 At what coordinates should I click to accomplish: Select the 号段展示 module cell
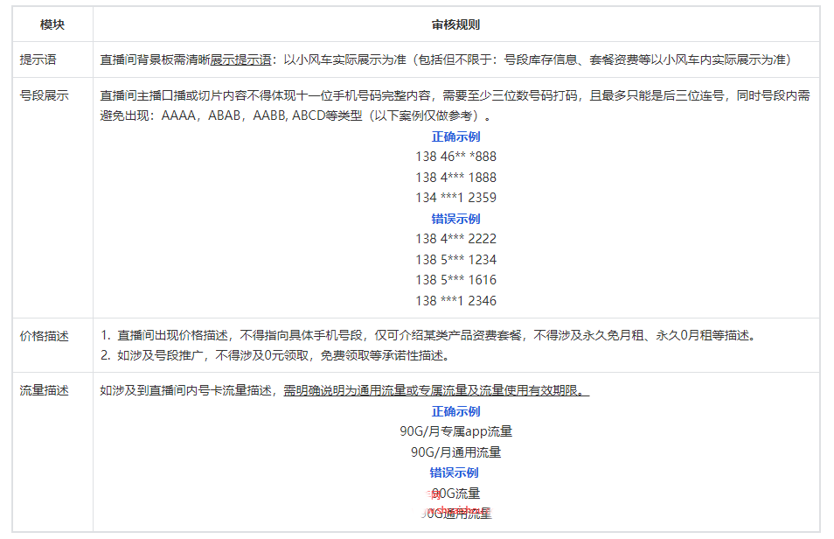[x=45, y=95]
